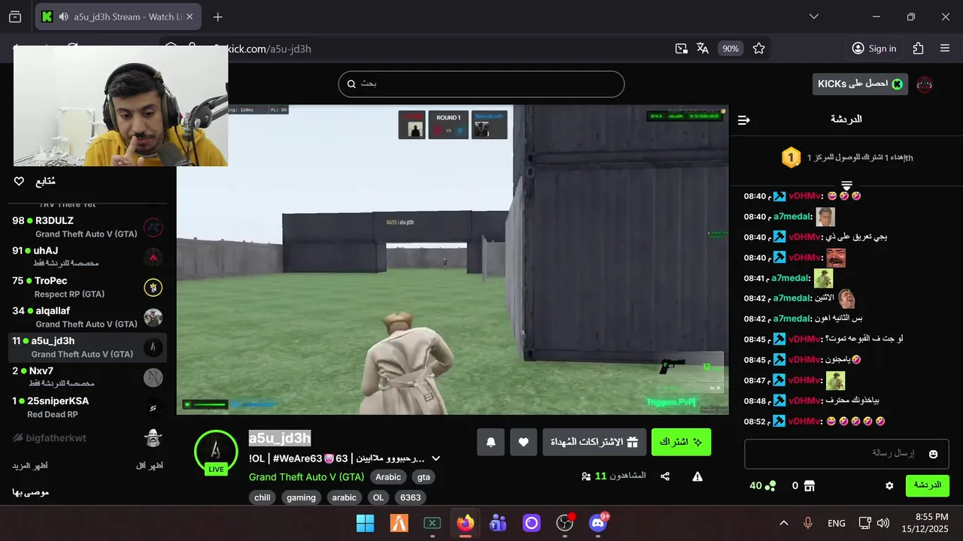Click the gifted subscriptions button
This screenshot has width=963, height=541.
(x=594, y=442)
